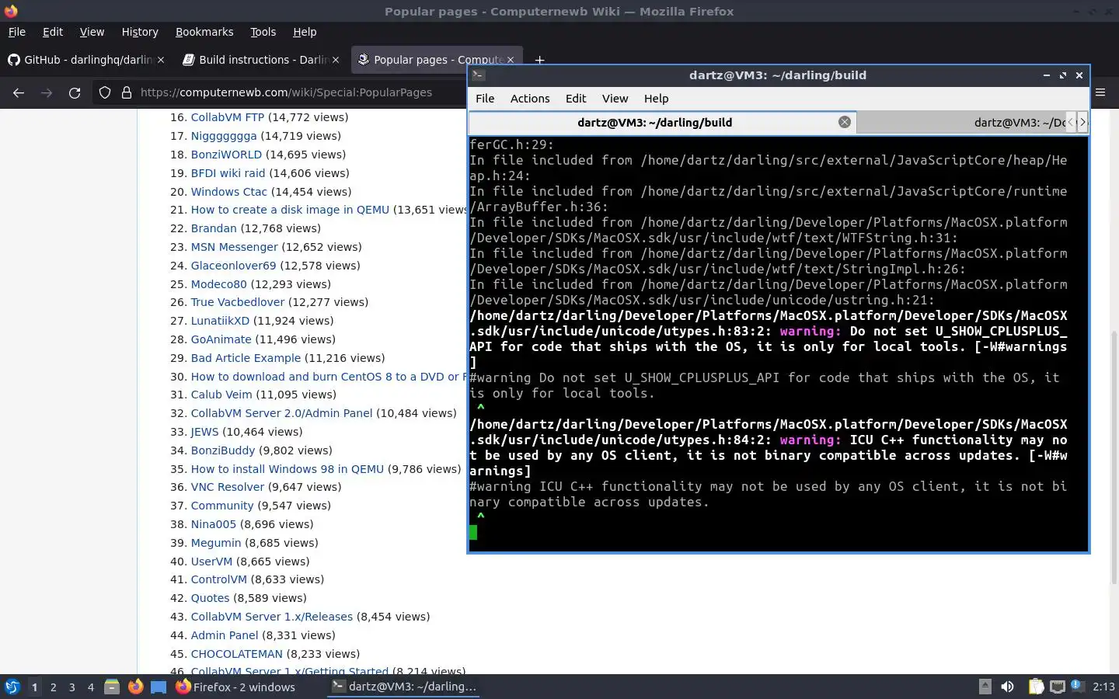Screen dimensions: 1119x699
Task: Open Firefox Edit menu
Action: pyautogui.click(x=53, y=32)
